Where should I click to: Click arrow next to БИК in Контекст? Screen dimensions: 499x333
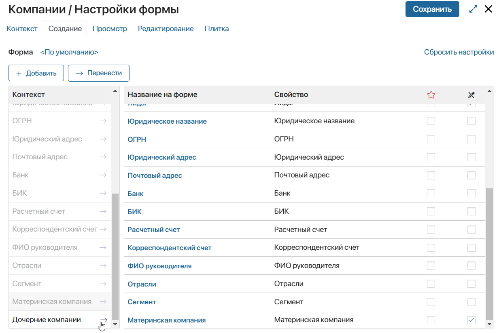(103, 193)
